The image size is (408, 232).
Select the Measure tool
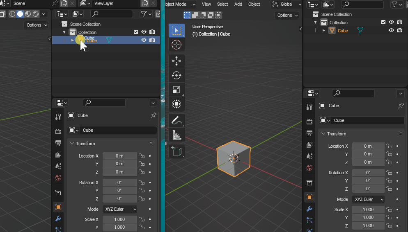point(176,135)
